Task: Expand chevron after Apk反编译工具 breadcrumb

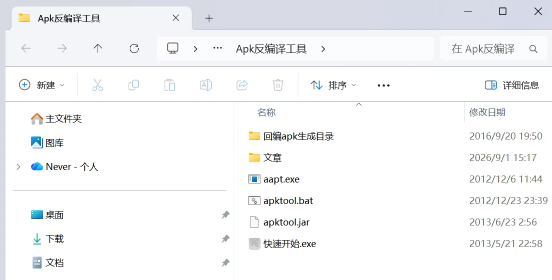Action: click(x=323, y=49)
